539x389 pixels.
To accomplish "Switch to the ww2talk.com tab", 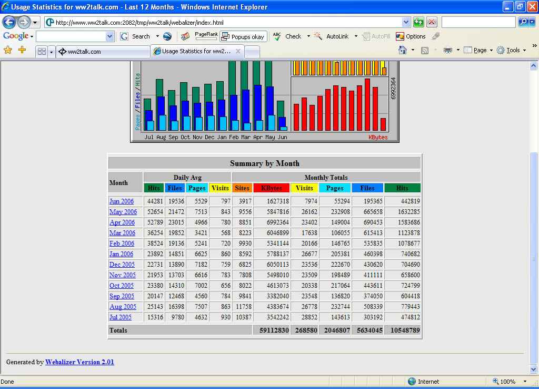I will tap(103, 52).
